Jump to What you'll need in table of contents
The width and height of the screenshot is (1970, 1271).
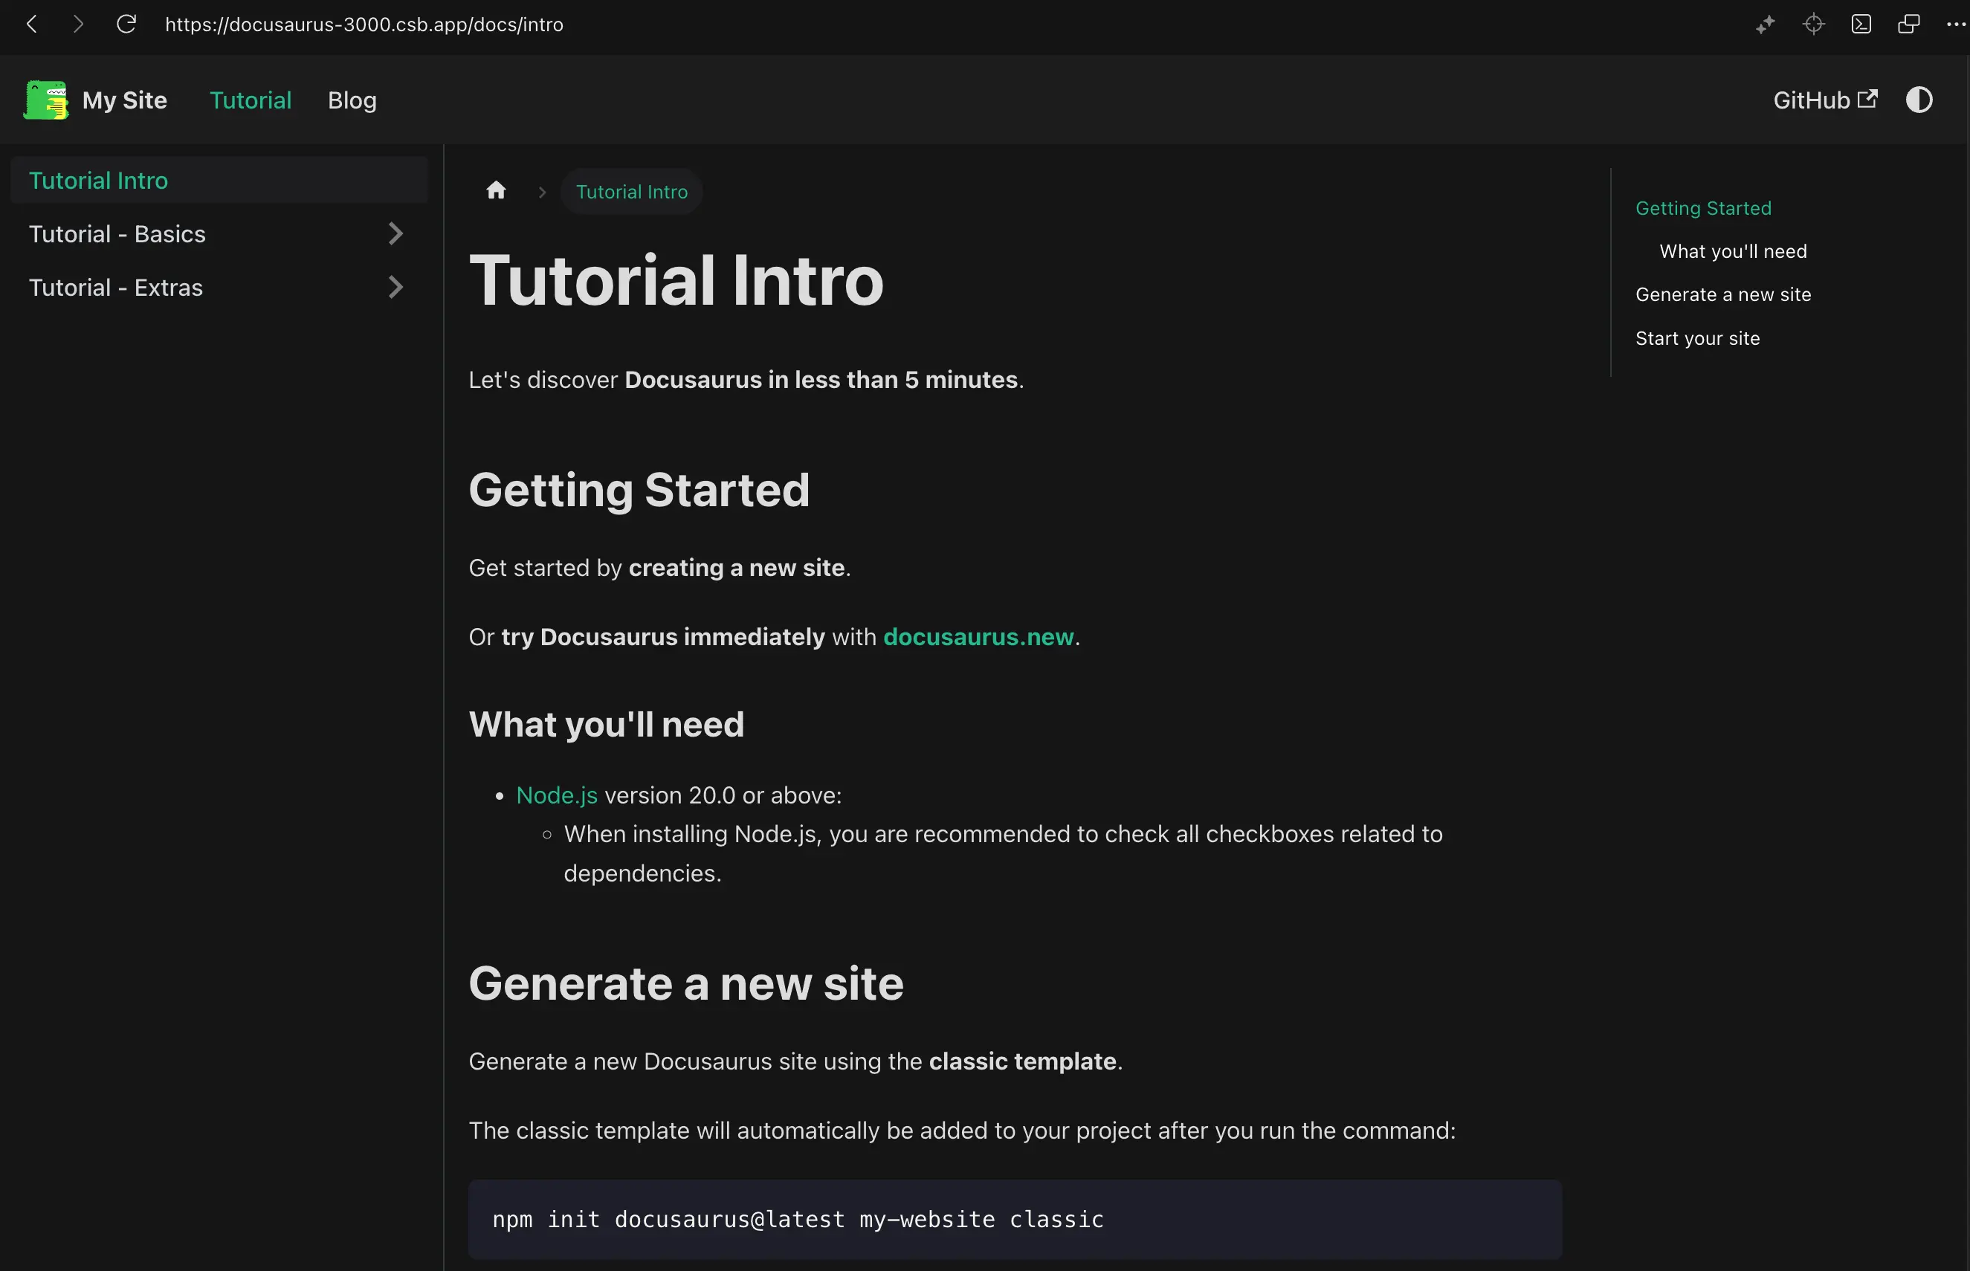[1733, 251]
